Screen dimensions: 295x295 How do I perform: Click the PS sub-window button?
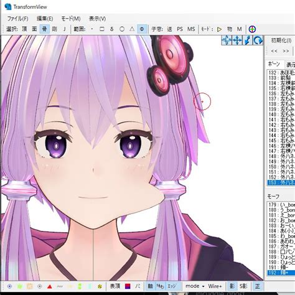pyautogui.click(x=180, y=29)
